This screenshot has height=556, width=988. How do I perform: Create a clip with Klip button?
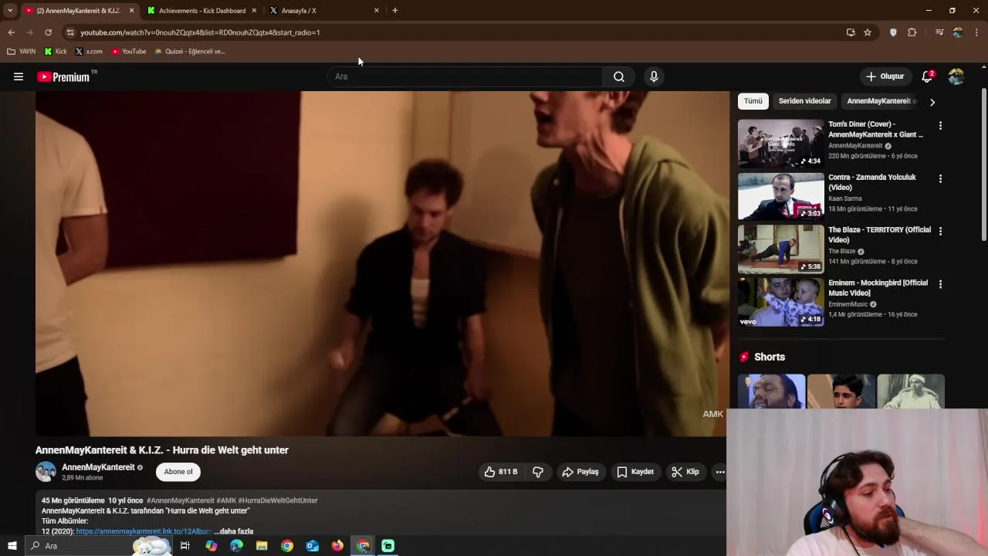coord(685,472)
